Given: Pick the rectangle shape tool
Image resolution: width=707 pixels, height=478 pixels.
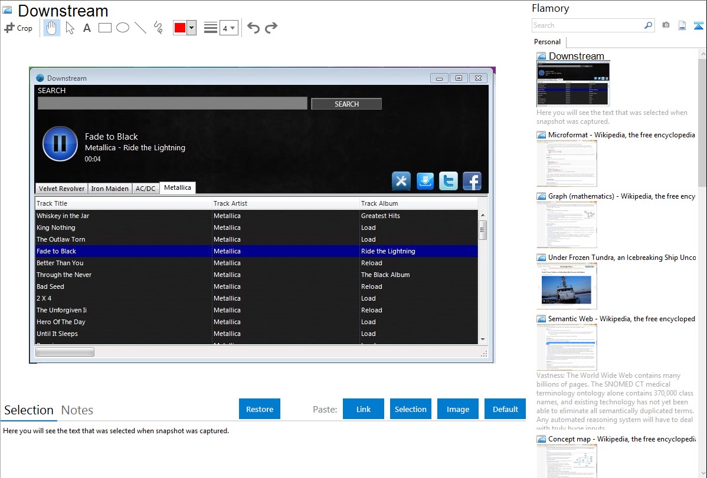Looking at the screenshot, I should point(104,28).
